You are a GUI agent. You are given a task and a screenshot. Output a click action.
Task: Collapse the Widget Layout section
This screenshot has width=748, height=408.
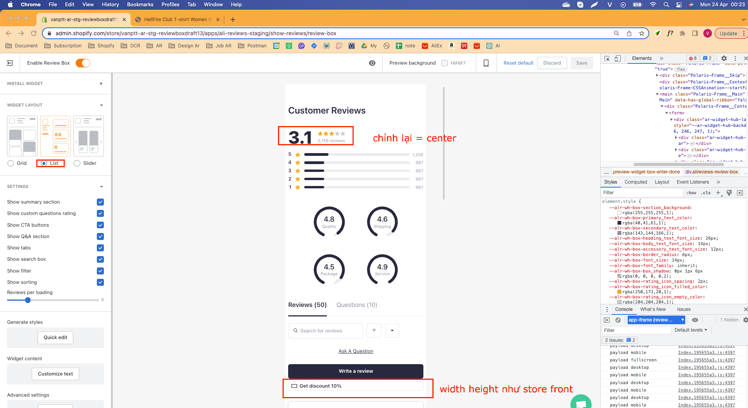(101, 105)
